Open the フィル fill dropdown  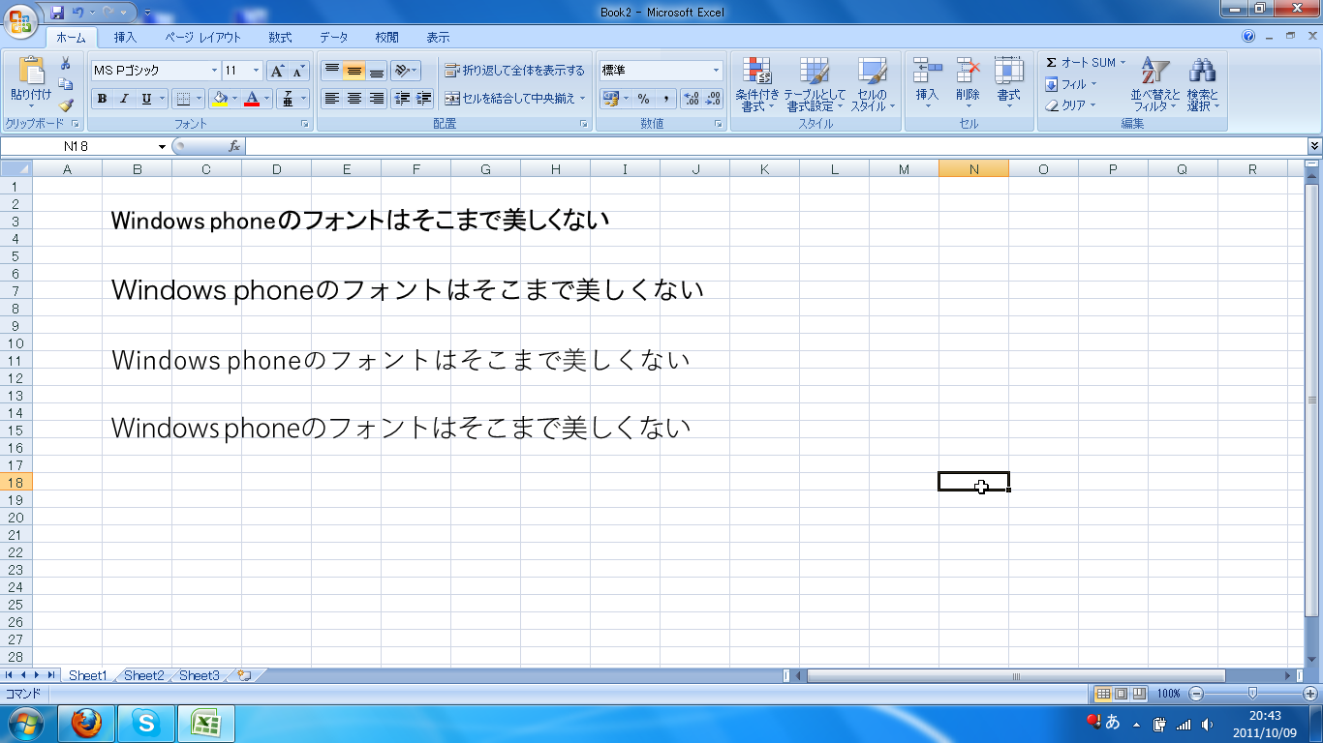[1070, 84]
